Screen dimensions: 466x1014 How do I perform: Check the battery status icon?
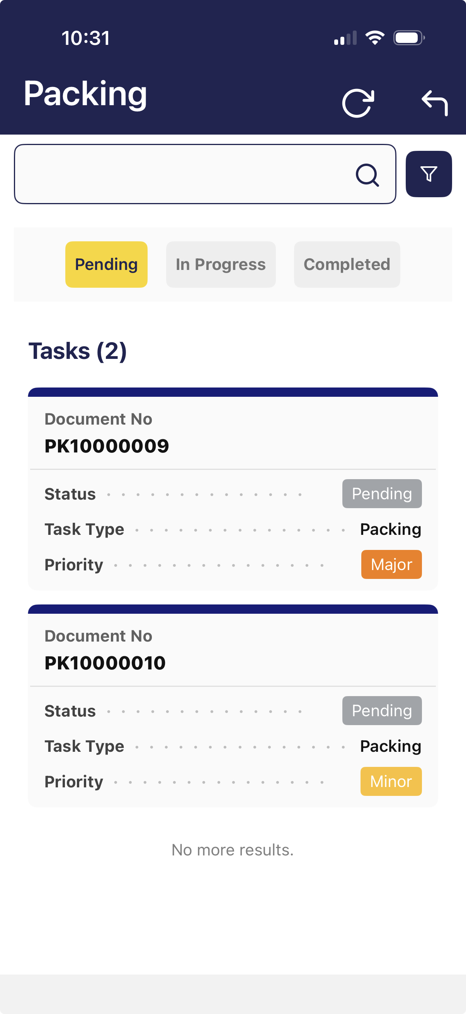[x=408, y=38]
